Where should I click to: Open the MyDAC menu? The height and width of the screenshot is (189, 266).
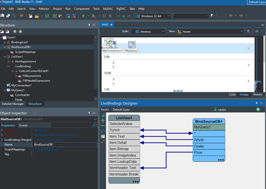pos(108,9)
